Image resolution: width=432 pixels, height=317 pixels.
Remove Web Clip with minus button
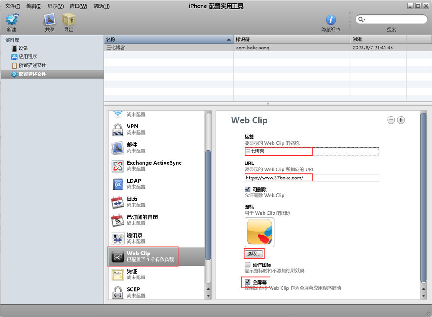(x=391, y=120)
